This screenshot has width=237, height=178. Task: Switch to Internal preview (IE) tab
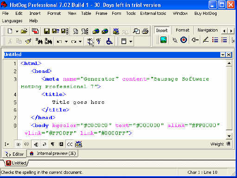(52, 153)
